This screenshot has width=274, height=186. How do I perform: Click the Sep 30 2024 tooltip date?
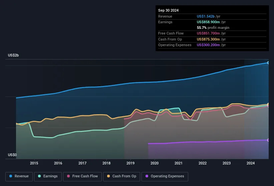(168, 10)
